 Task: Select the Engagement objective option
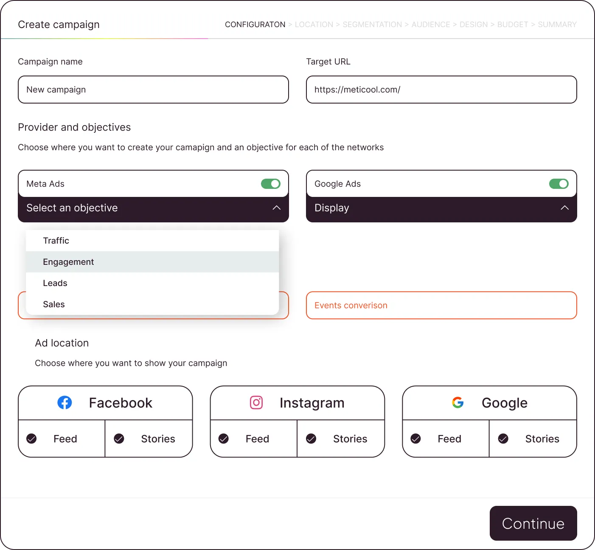(68, 262)
